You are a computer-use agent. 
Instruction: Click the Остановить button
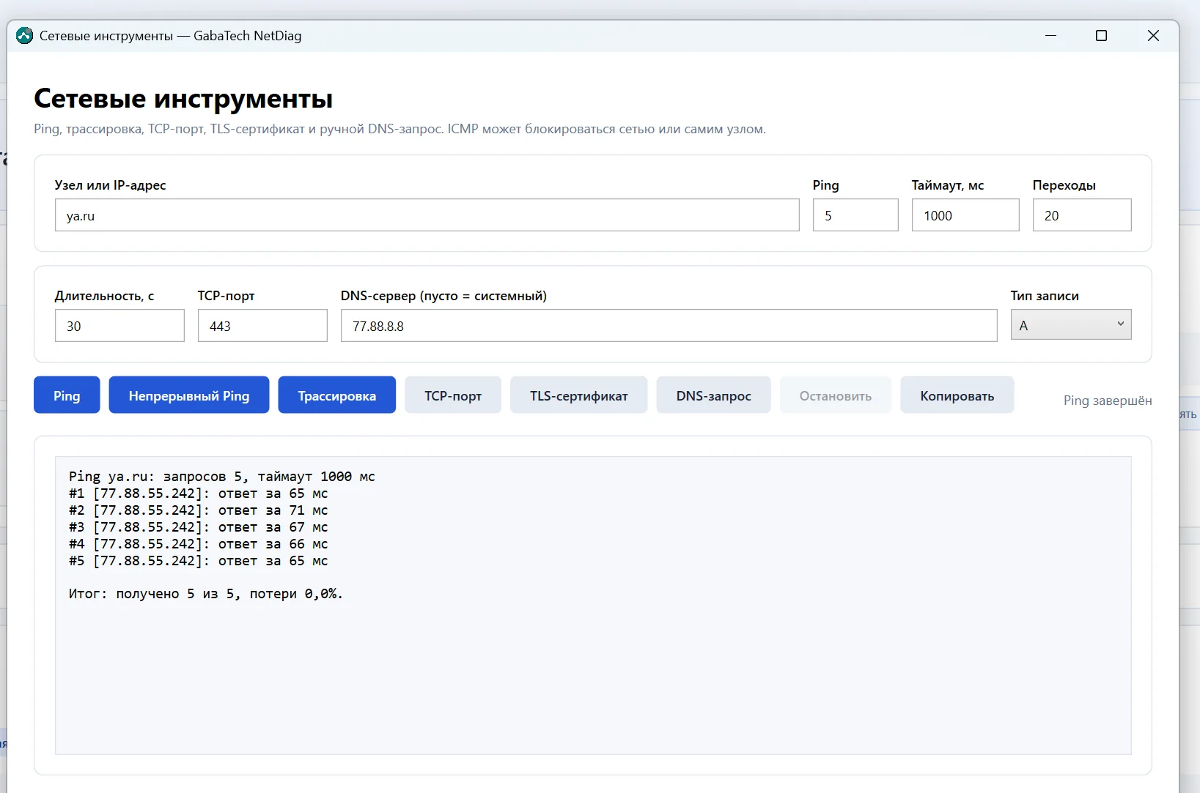[836, 395]
